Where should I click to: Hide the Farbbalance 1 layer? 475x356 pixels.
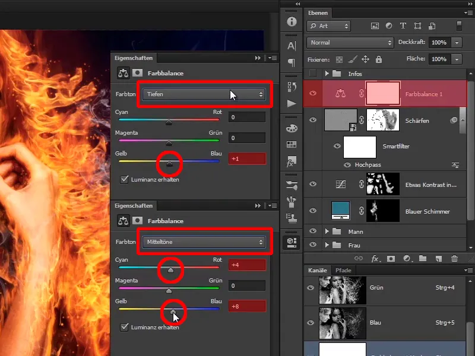pyautogui.click(x=313, y=93)
